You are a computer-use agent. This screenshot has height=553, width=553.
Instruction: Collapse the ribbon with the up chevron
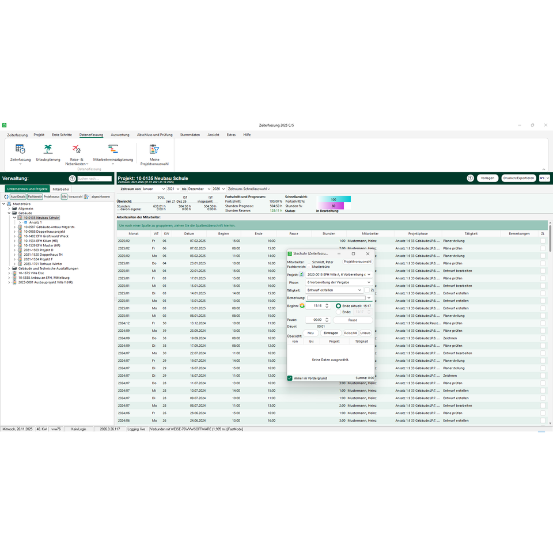543,169
